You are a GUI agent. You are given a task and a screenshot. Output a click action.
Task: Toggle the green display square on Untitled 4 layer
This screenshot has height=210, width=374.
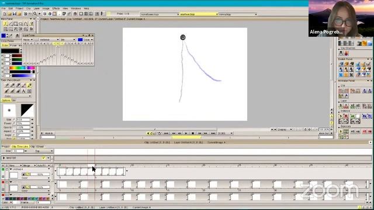[x=3, y=169]
